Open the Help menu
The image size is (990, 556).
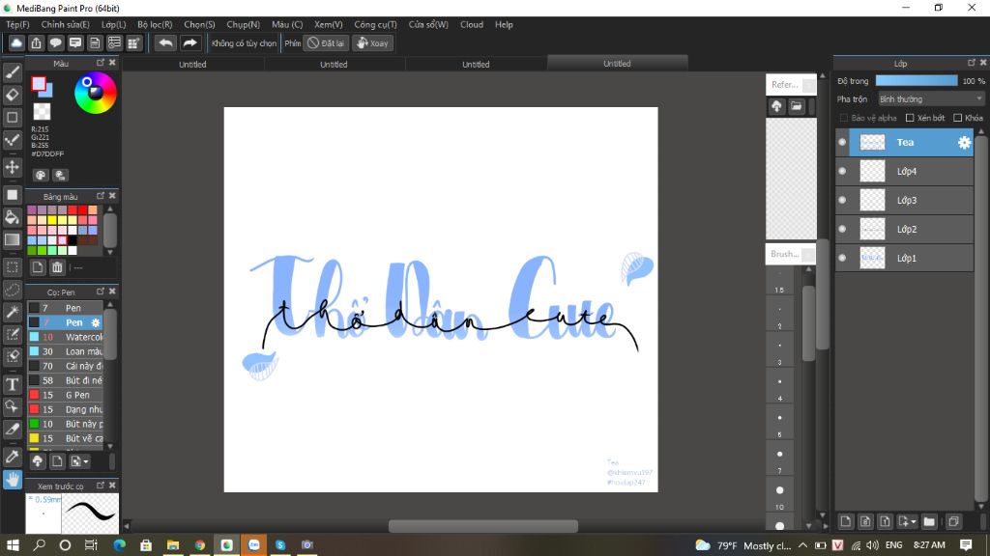(x=504, y=24)
